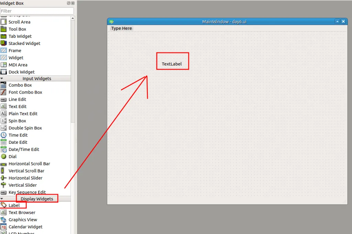
Task: Open the Type Here menu placeholder
Action: [x=121, y=28]
